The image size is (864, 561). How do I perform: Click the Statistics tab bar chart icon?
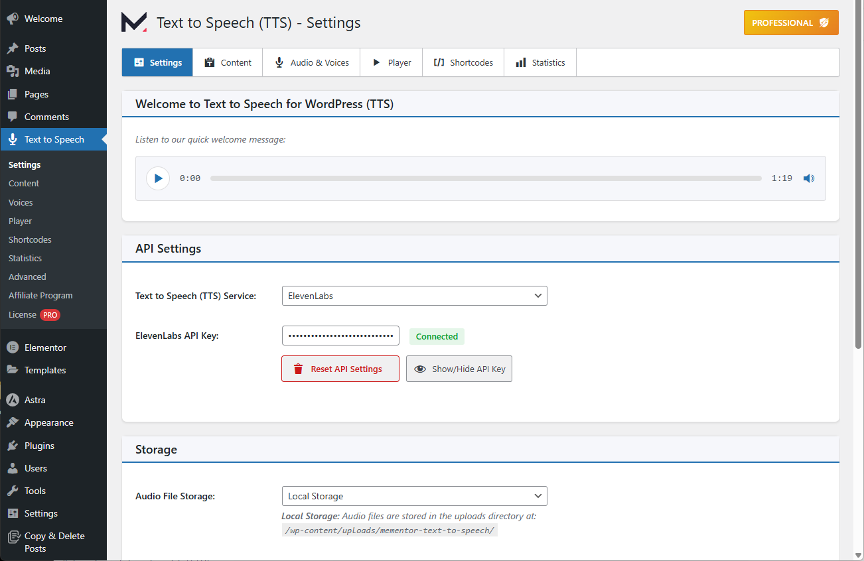pos(521,62)
